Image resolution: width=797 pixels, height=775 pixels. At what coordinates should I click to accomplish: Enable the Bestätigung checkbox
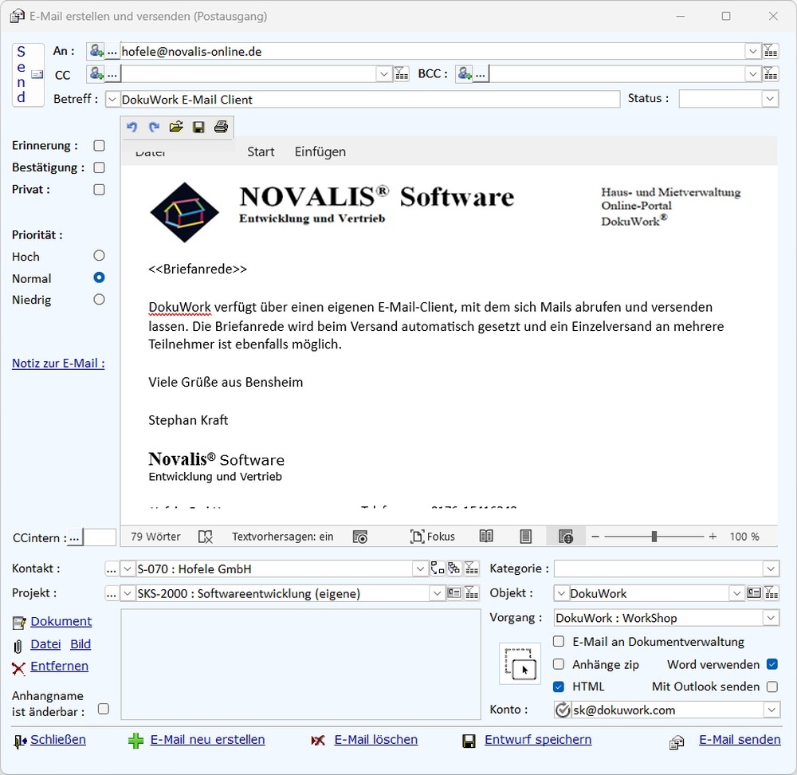point(99,167)
